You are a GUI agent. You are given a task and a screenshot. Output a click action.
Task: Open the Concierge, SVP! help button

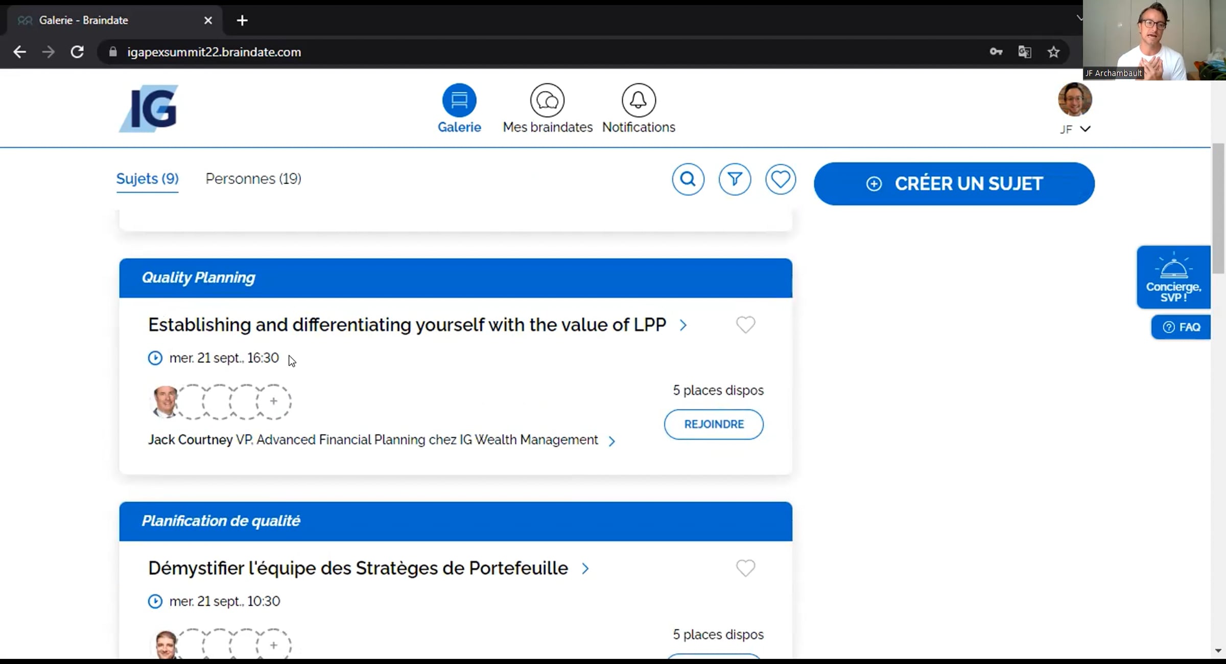tap(1173, 277)
